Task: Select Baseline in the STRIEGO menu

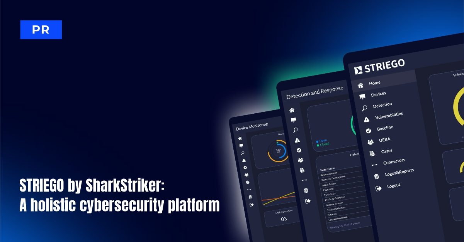Action: (385, 128)
